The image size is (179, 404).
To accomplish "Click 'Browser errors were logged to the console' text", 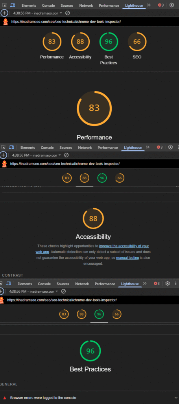I will click(x=43, y=398).
